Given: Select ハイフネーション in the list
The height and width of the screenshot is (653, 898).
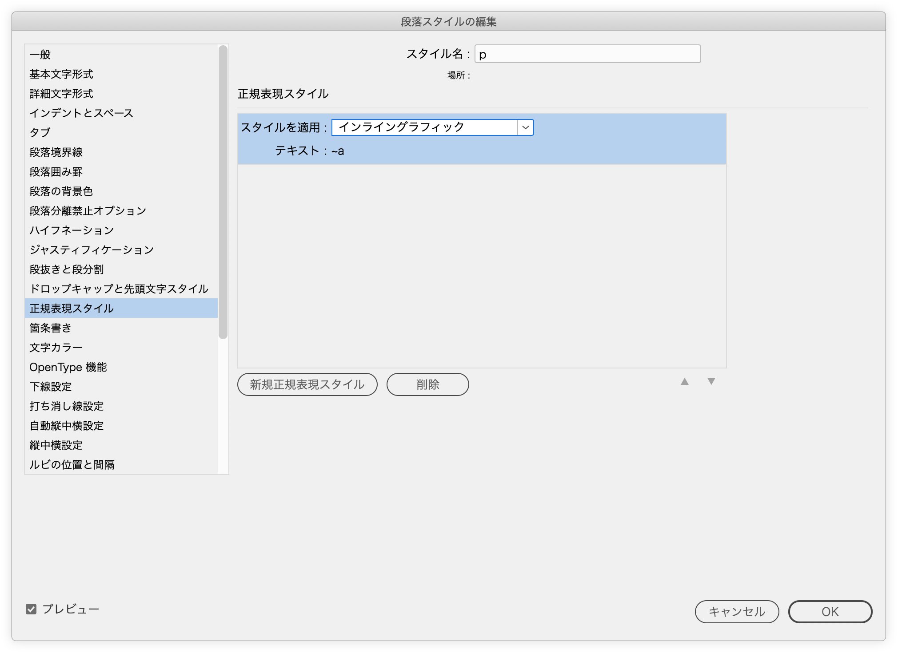Looking at the screenshot, I should click(72, 230).
